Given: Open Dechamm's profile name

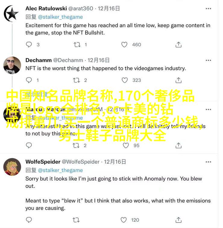Looking at the screenshot, I should (39, 60).
